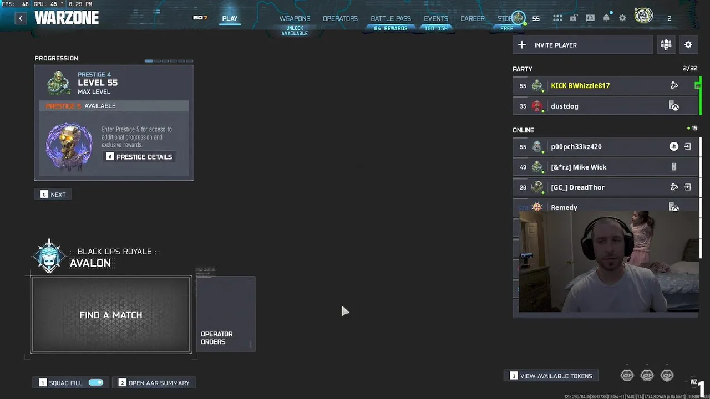The height and width of the screenshot is (399, 710).
Task: Click the middle double XP token icon
Action: pos(647,376)
